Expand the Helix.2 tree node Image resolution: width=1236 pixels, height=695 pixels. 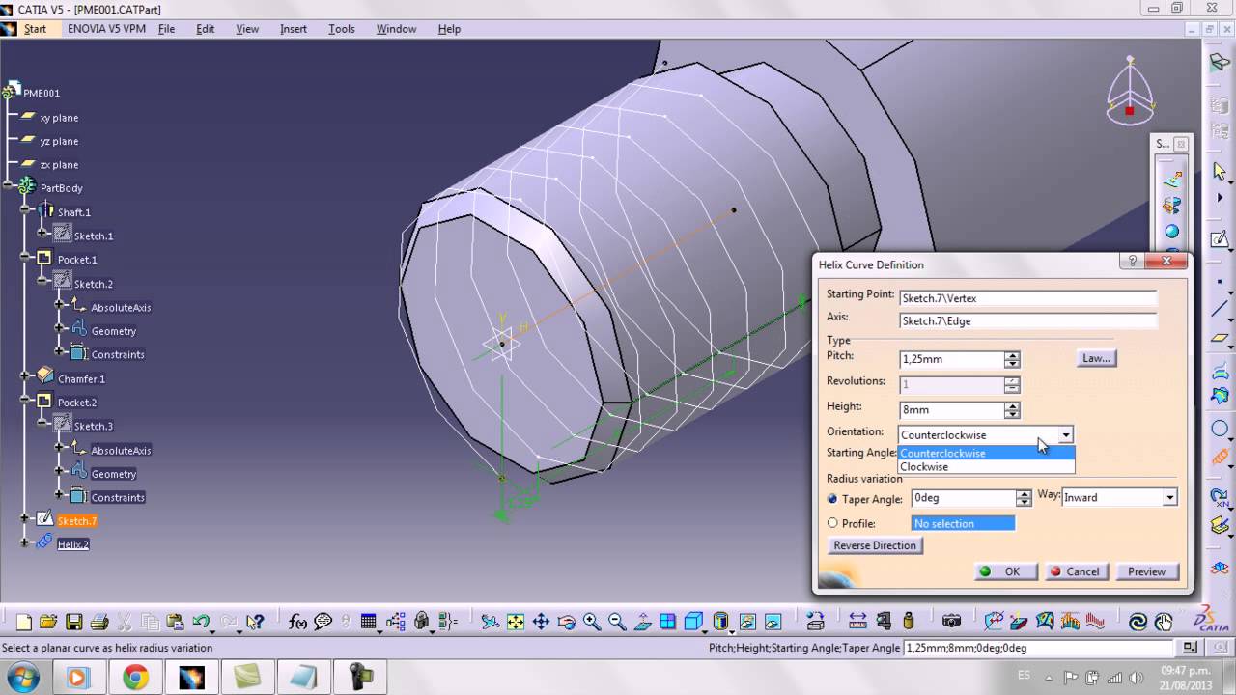(x=25, y=543)
